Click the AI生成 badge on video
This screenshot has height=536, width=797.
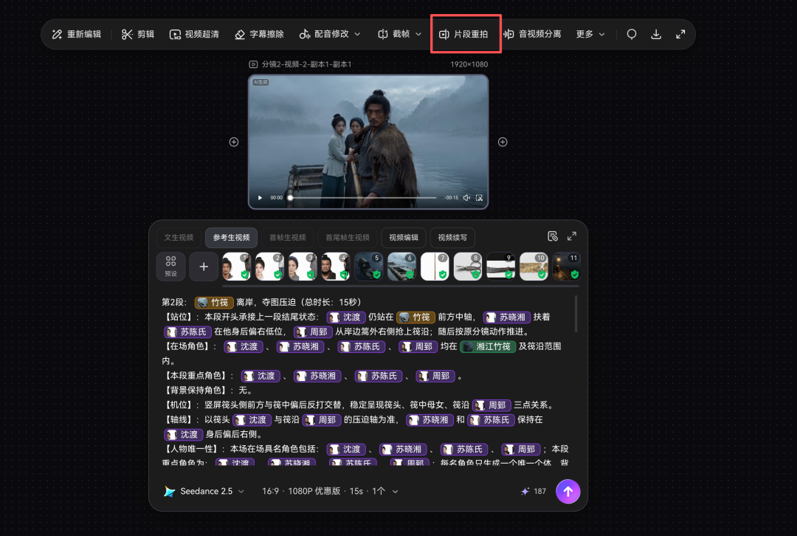pos(261,83)
